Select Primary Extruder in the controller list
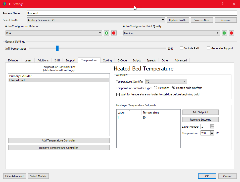Screen dimensions: 240x182 click(x=59, y=76)
